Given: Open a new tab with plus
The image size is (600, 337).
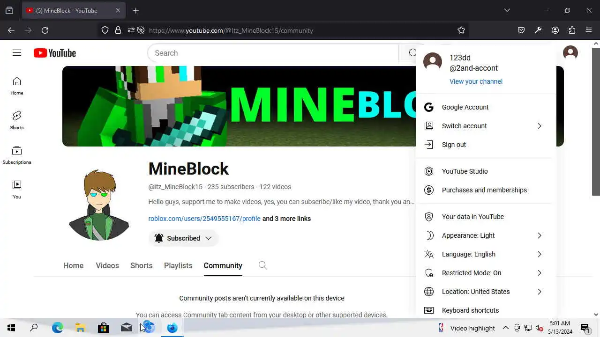Looking at the screenshot, I should click(x=135, y=10).
